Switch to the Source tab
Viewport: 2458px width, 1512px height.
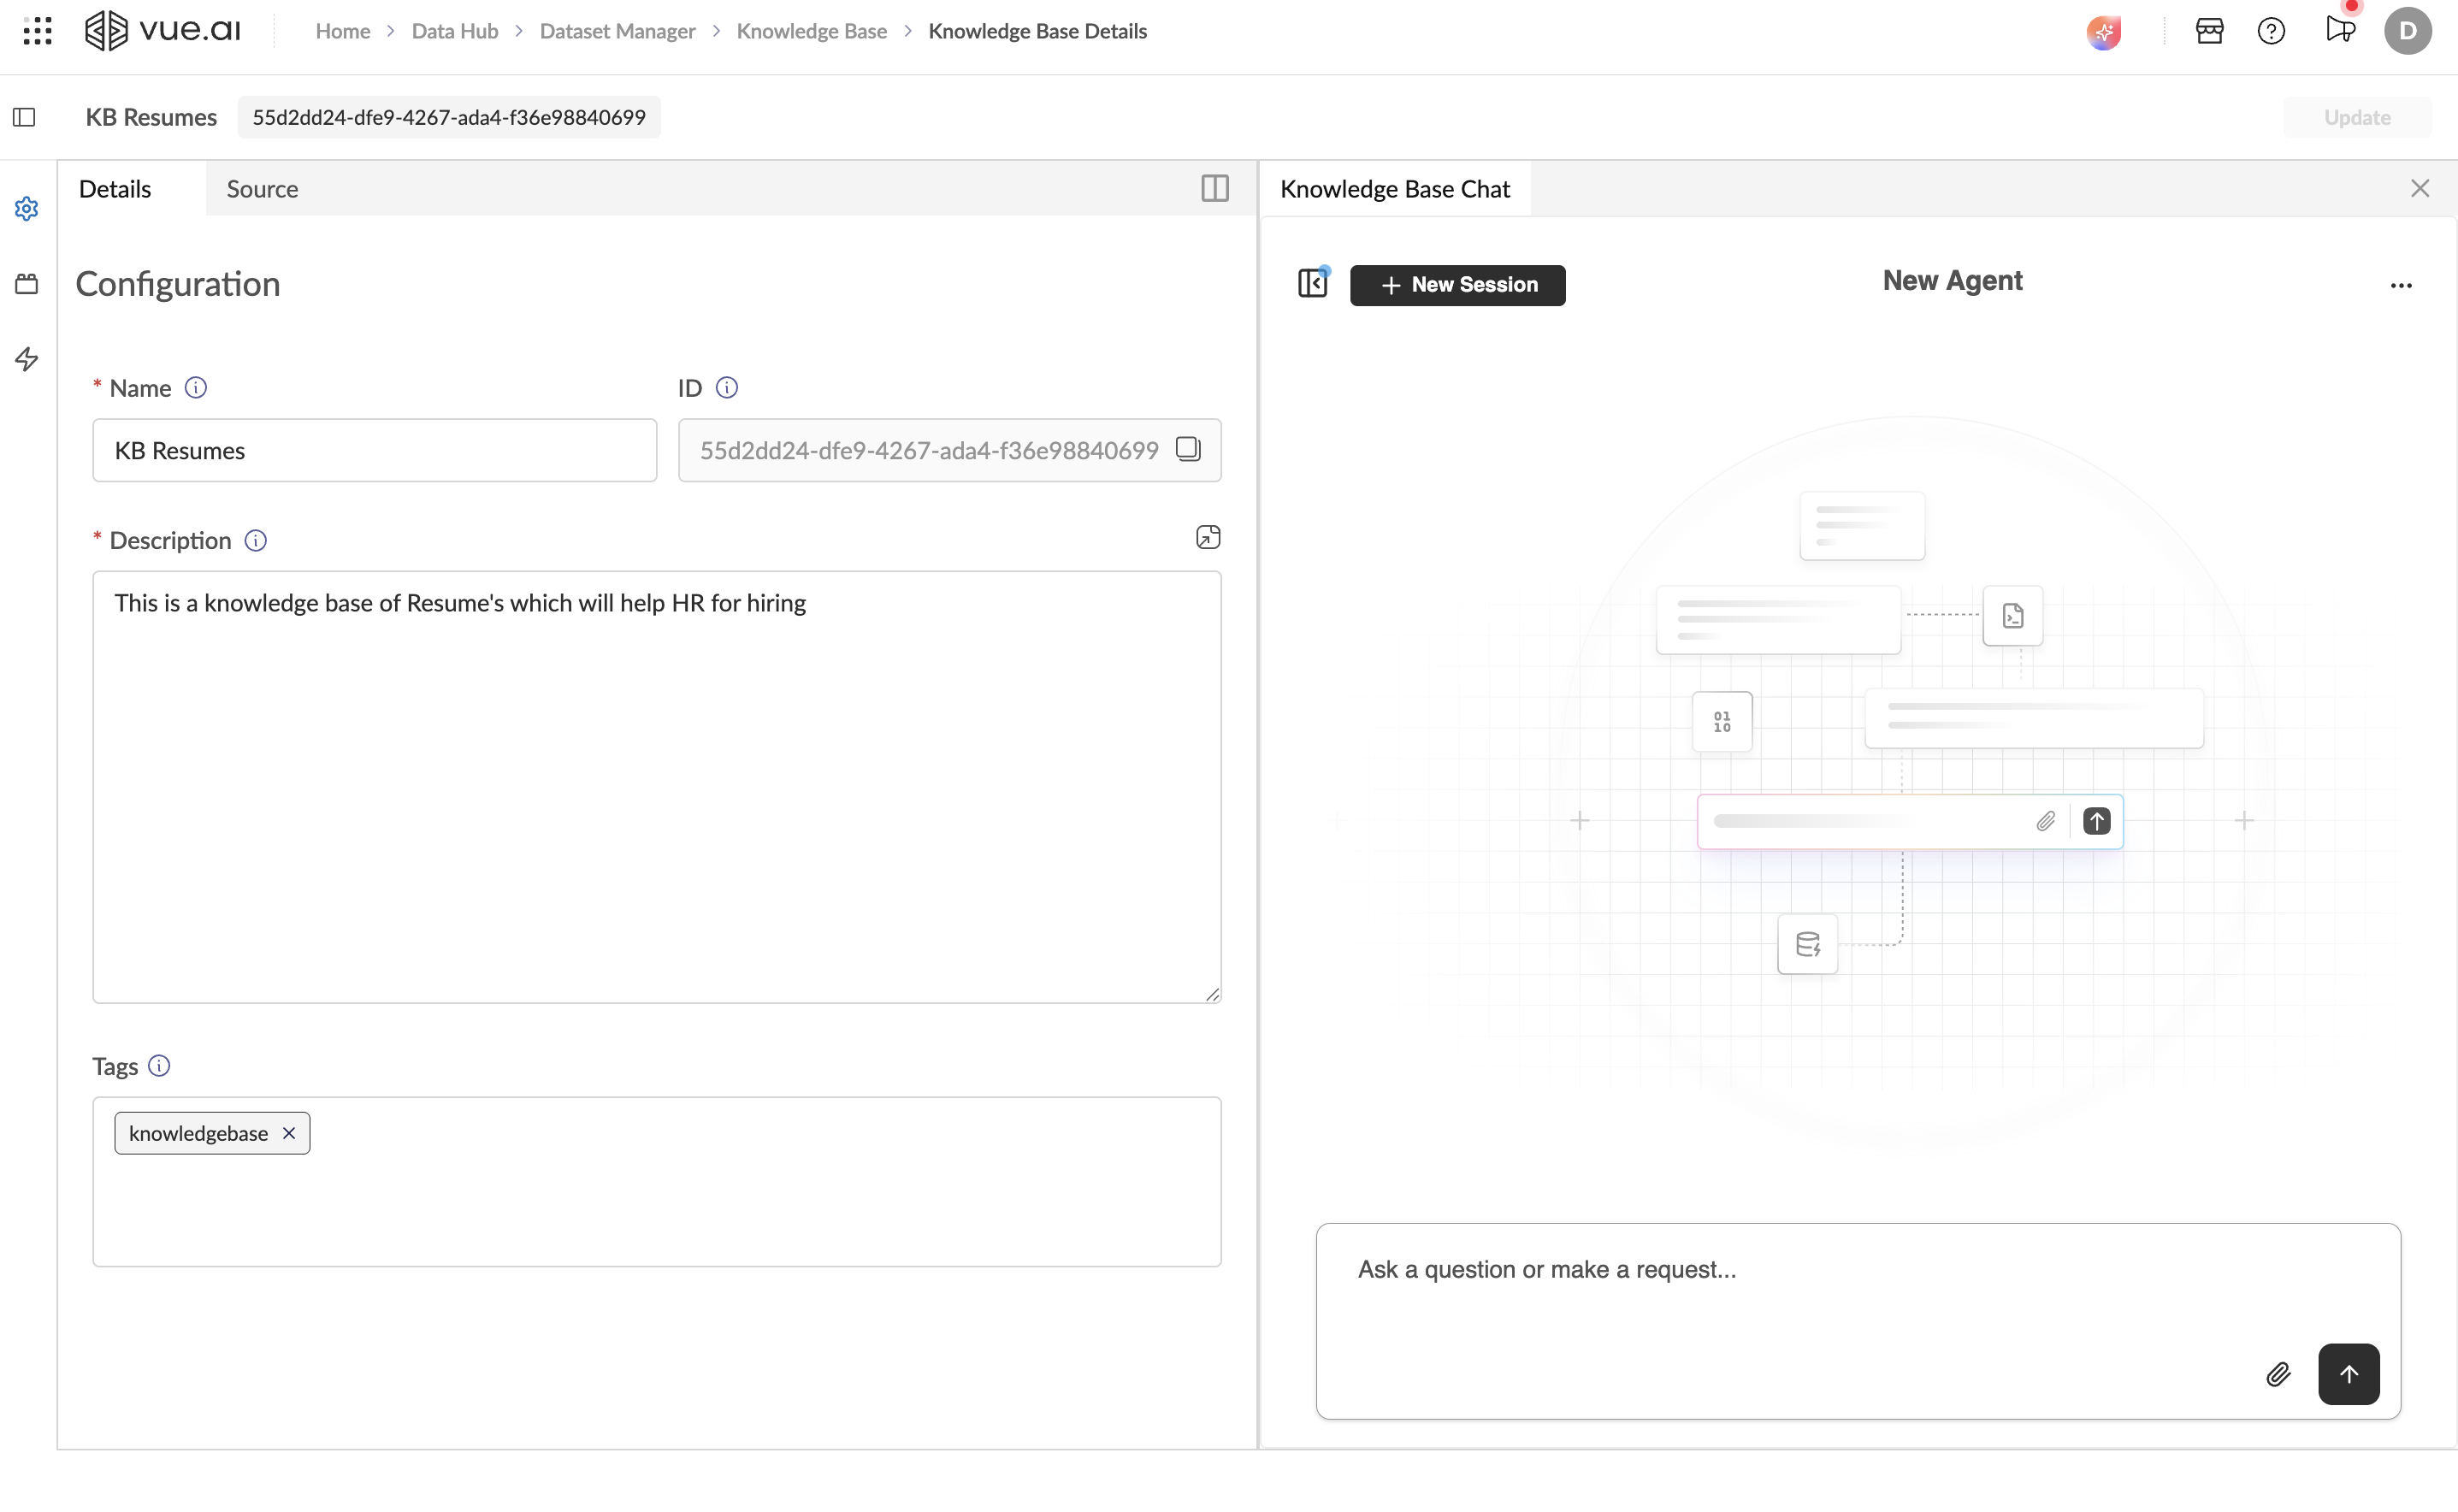pos(262,188)
